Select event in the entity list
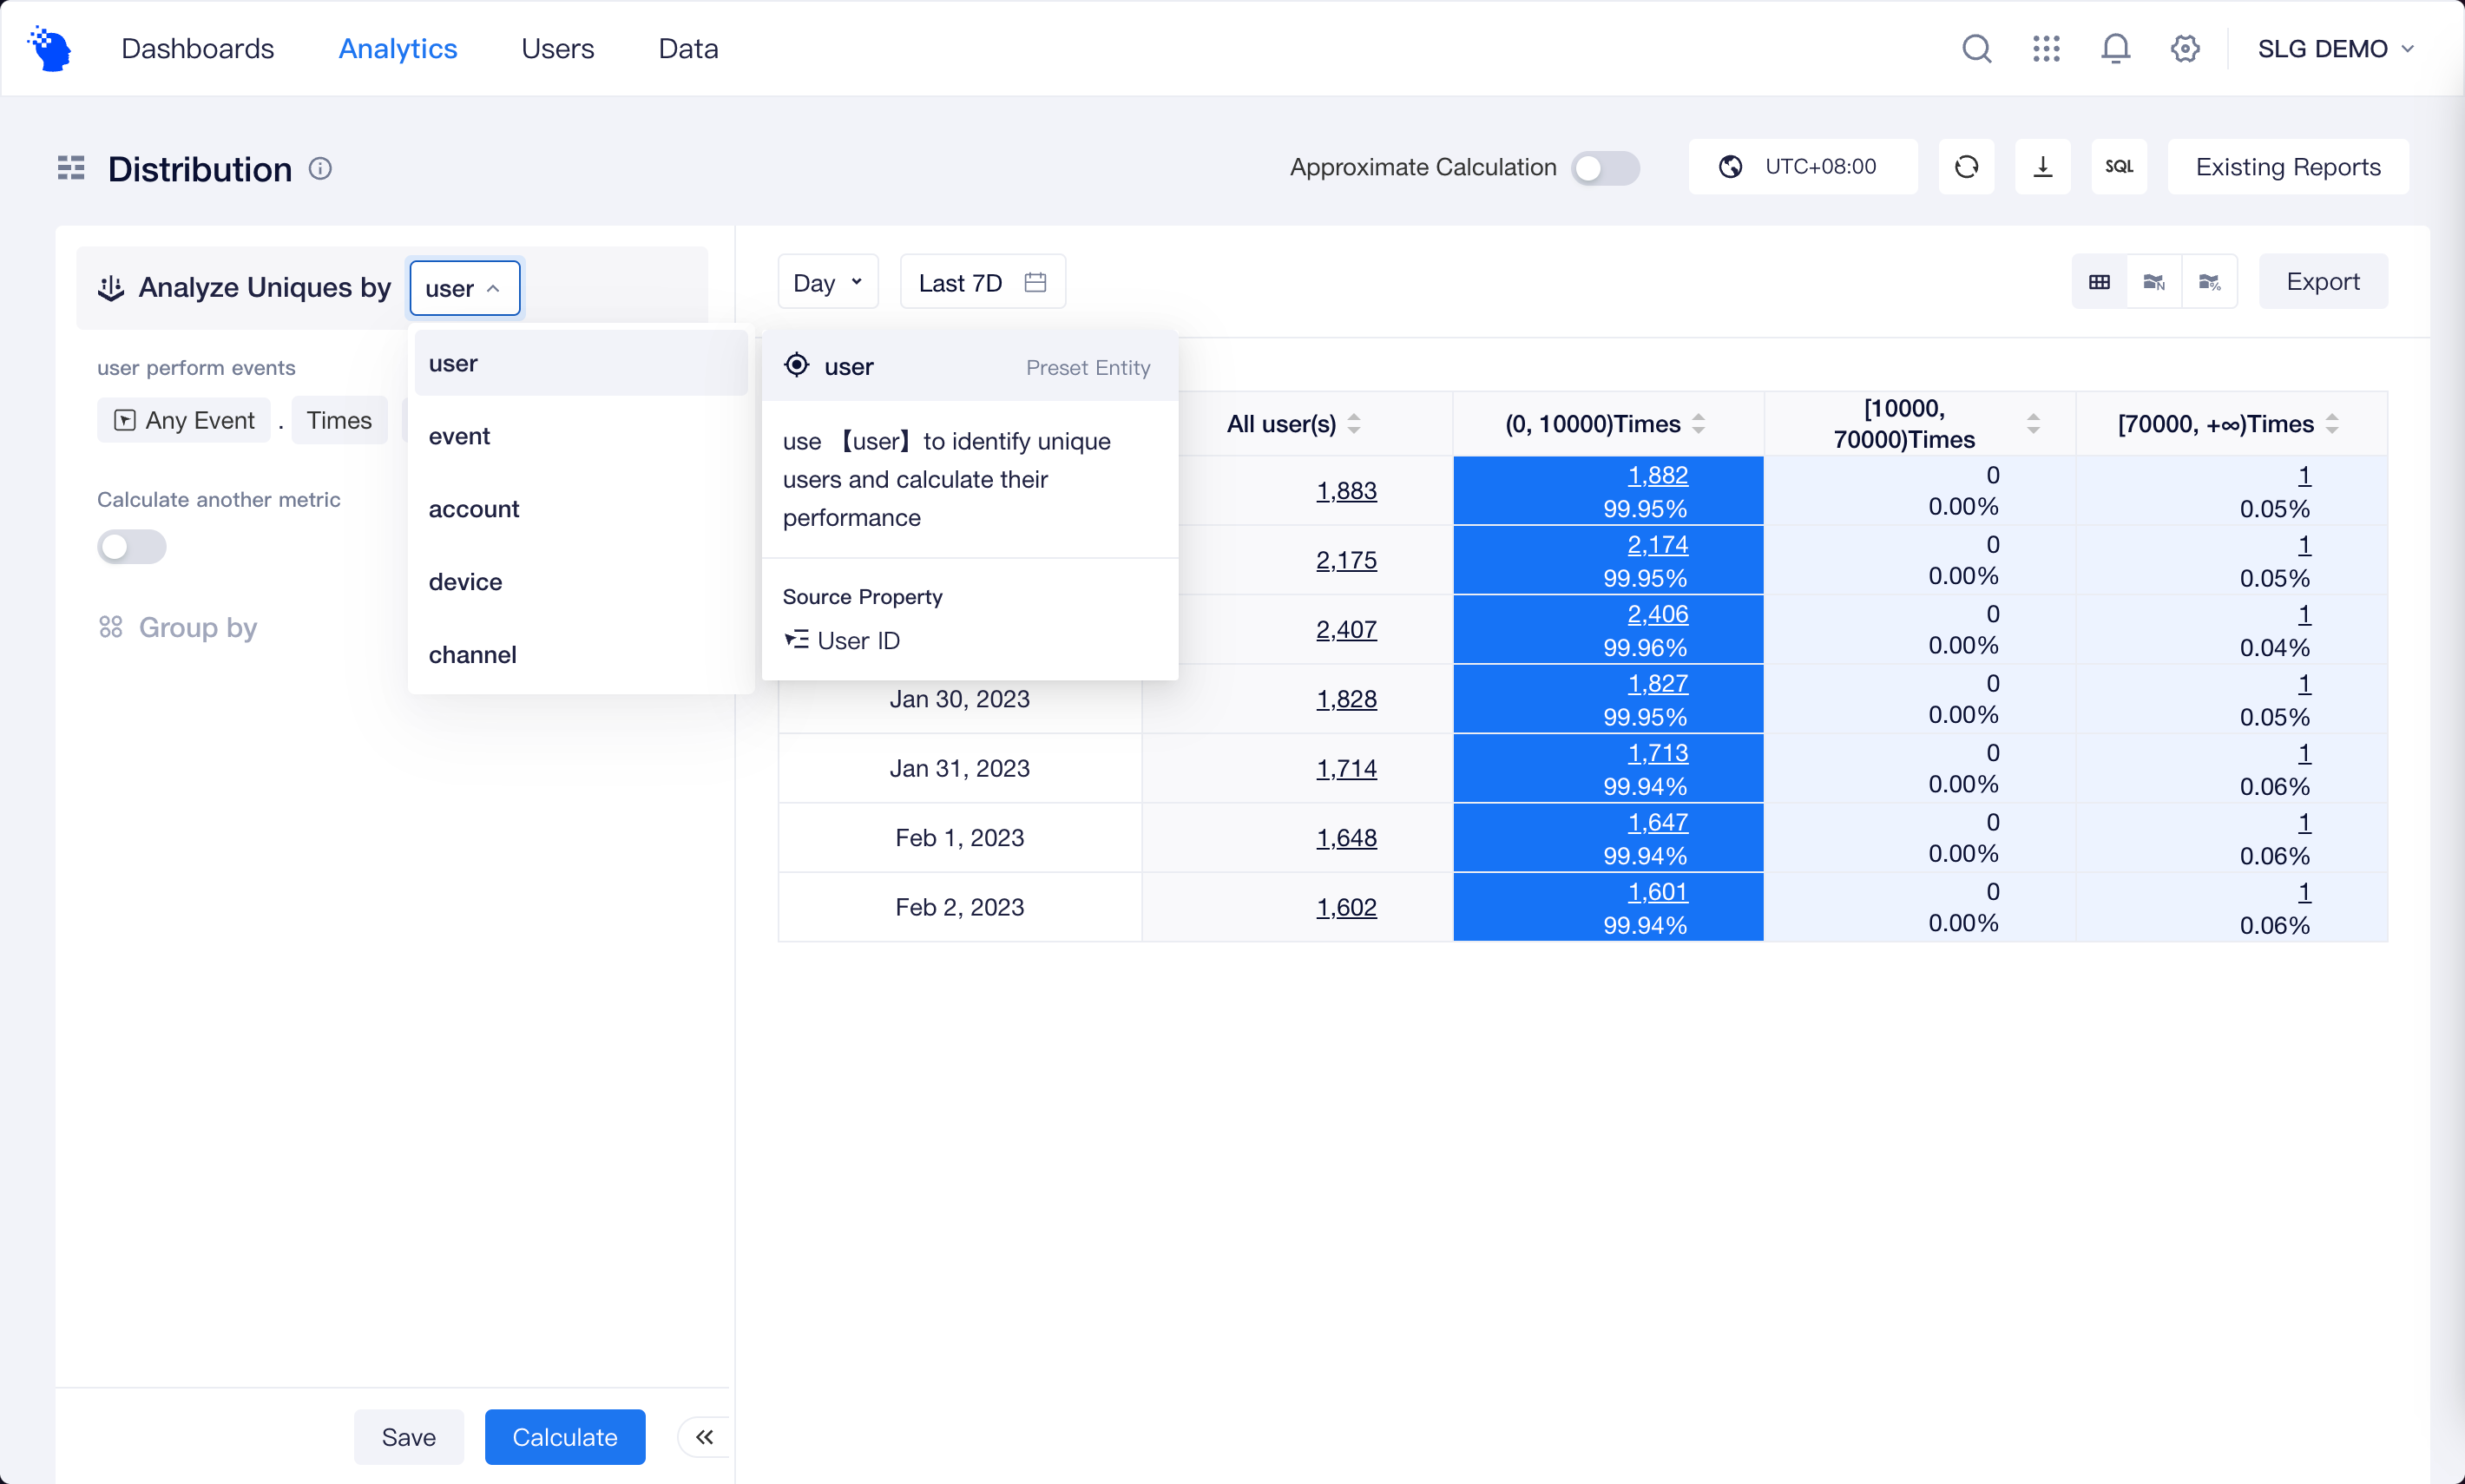 pyautogui.click(x=581, y=436)
